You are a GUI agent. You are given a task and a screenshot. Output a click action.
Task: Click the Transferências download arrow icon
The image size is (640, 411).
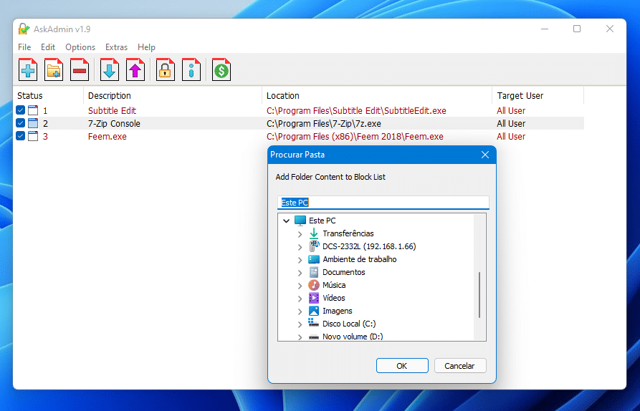pyautogui.click(x=313, y=233)
